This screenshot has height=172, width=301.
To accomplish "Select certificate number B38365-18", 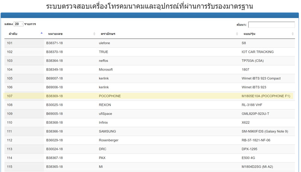I will coord(55,166).
